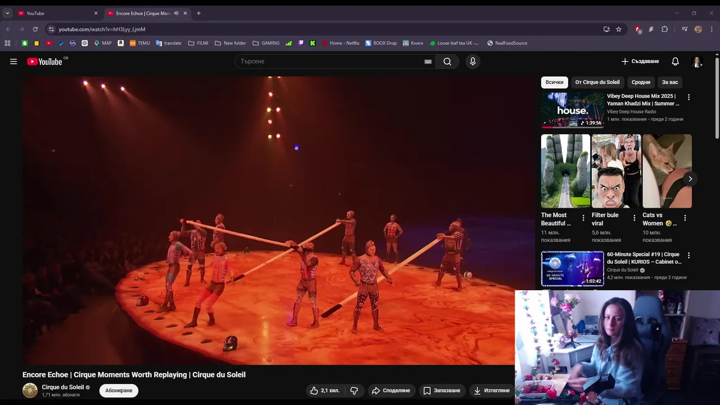Screen dimensions: 720x405
Task: Open the MAP bookmark
Action: (x=102, y=43)
